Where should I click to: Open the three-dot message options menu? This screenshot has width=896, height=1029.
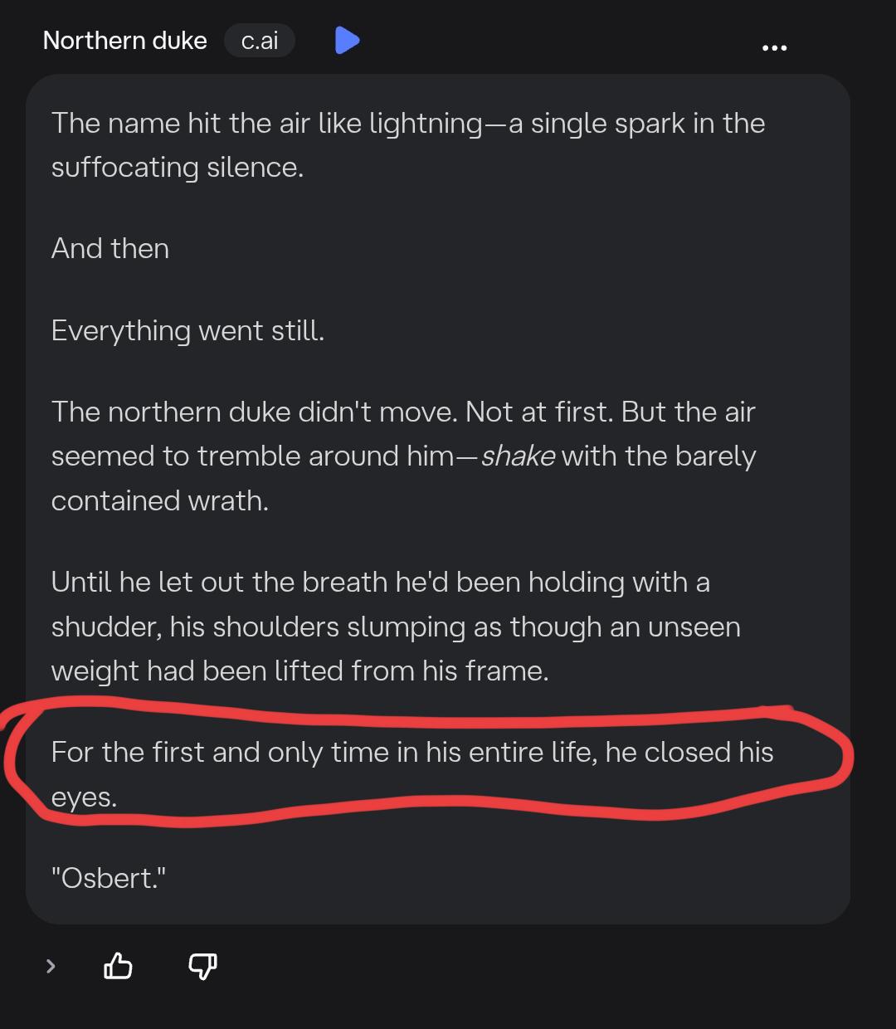774,47
